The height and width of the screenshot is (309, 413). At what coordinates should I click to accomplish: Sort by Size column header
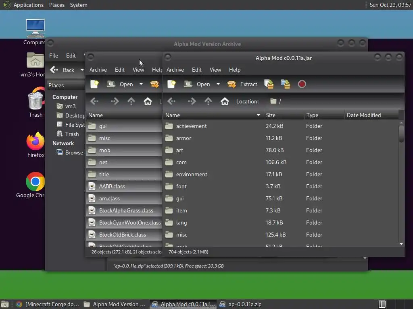284,115
